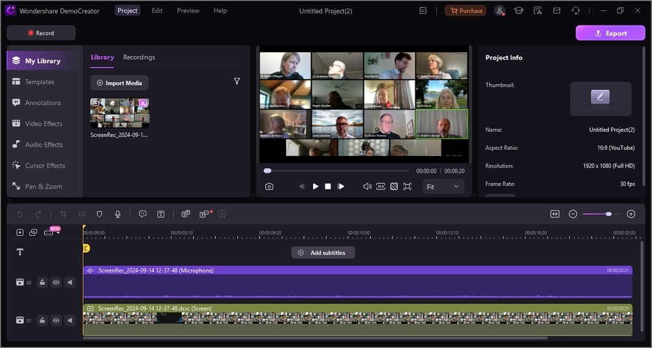652x348 pixels.
Task: Open the graduation cap learning center icon
Action: click(518, 11)
